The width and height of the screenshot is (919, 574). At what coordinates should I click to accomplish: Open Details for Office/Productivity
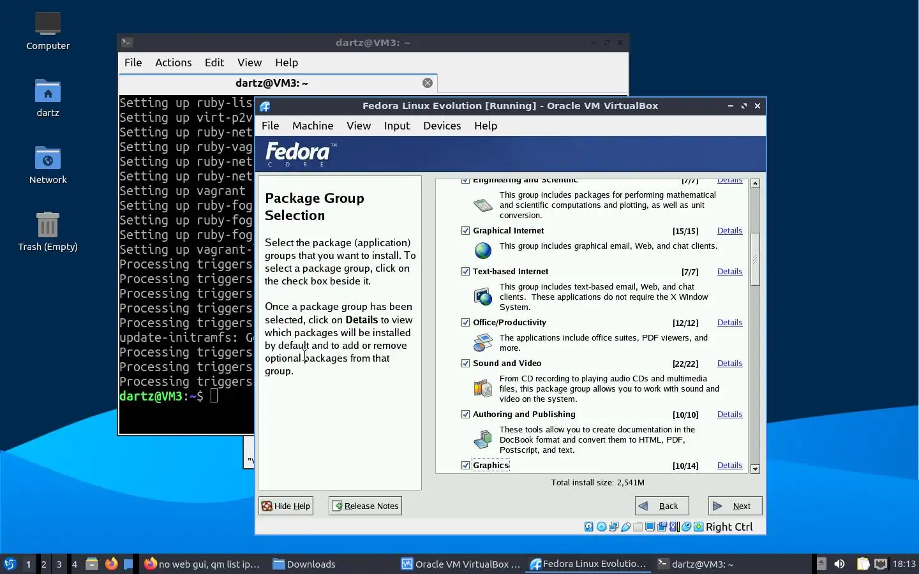coord(729,322)
